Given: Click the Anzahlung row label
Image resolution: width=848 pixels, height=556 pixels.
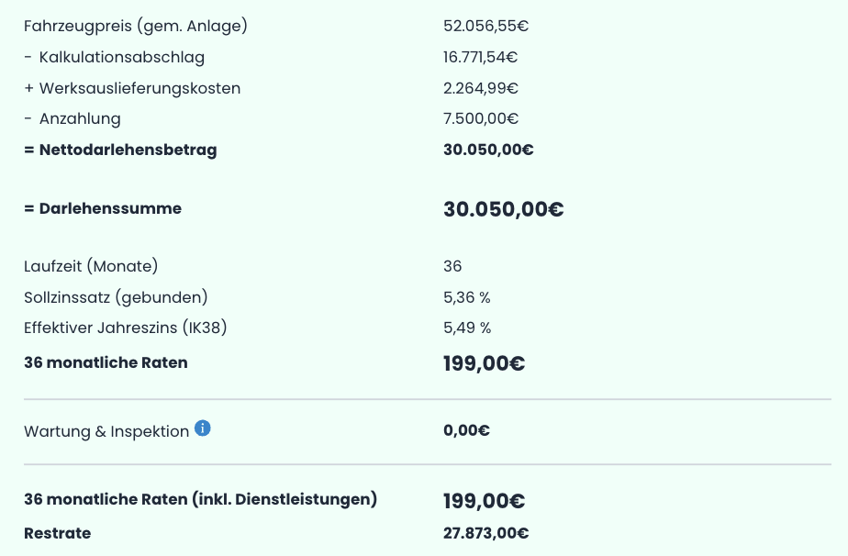Looking at the screenshot, I should [x=80, y=118].
